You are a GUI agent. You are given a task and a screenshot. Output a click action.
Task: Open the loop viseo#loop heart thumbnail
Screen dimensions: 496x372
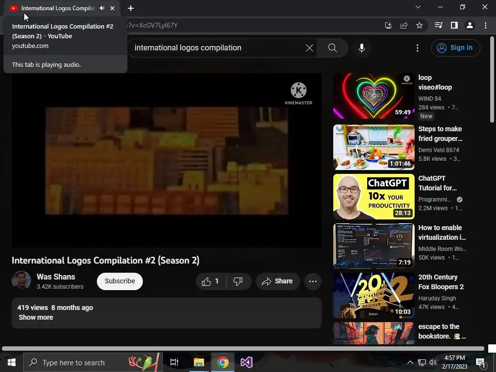(x=373, y=96)
